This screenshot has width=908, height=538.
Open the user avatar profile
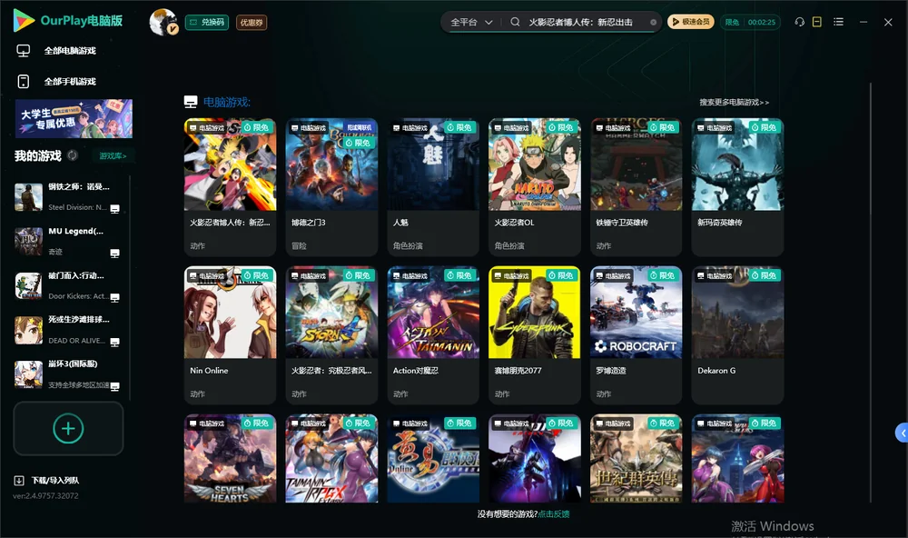[163, 22]
